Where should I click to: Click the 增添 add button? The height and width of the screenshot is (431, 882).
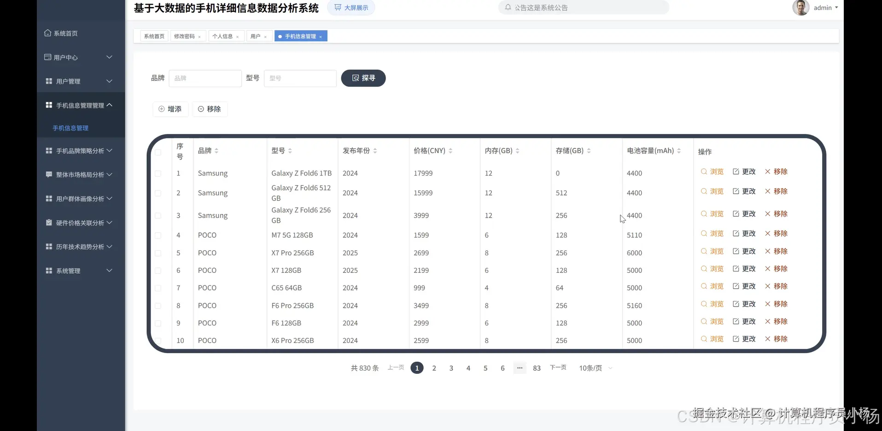click(x=170, y=109)
